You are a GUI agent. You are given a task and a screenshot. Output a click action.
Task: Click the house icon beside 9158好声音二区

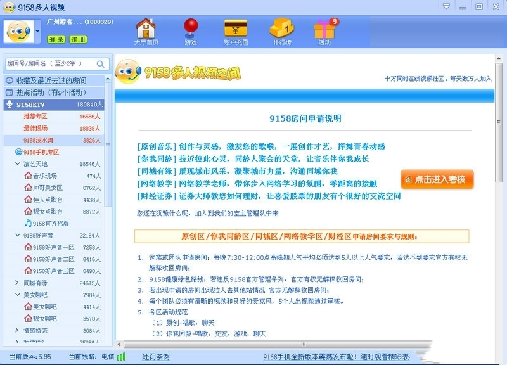pyautogui.click(x=28, y=259)
